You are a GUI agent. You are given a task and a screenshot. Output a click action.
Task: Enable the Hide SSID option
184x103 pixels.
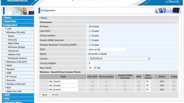point(90,31)
